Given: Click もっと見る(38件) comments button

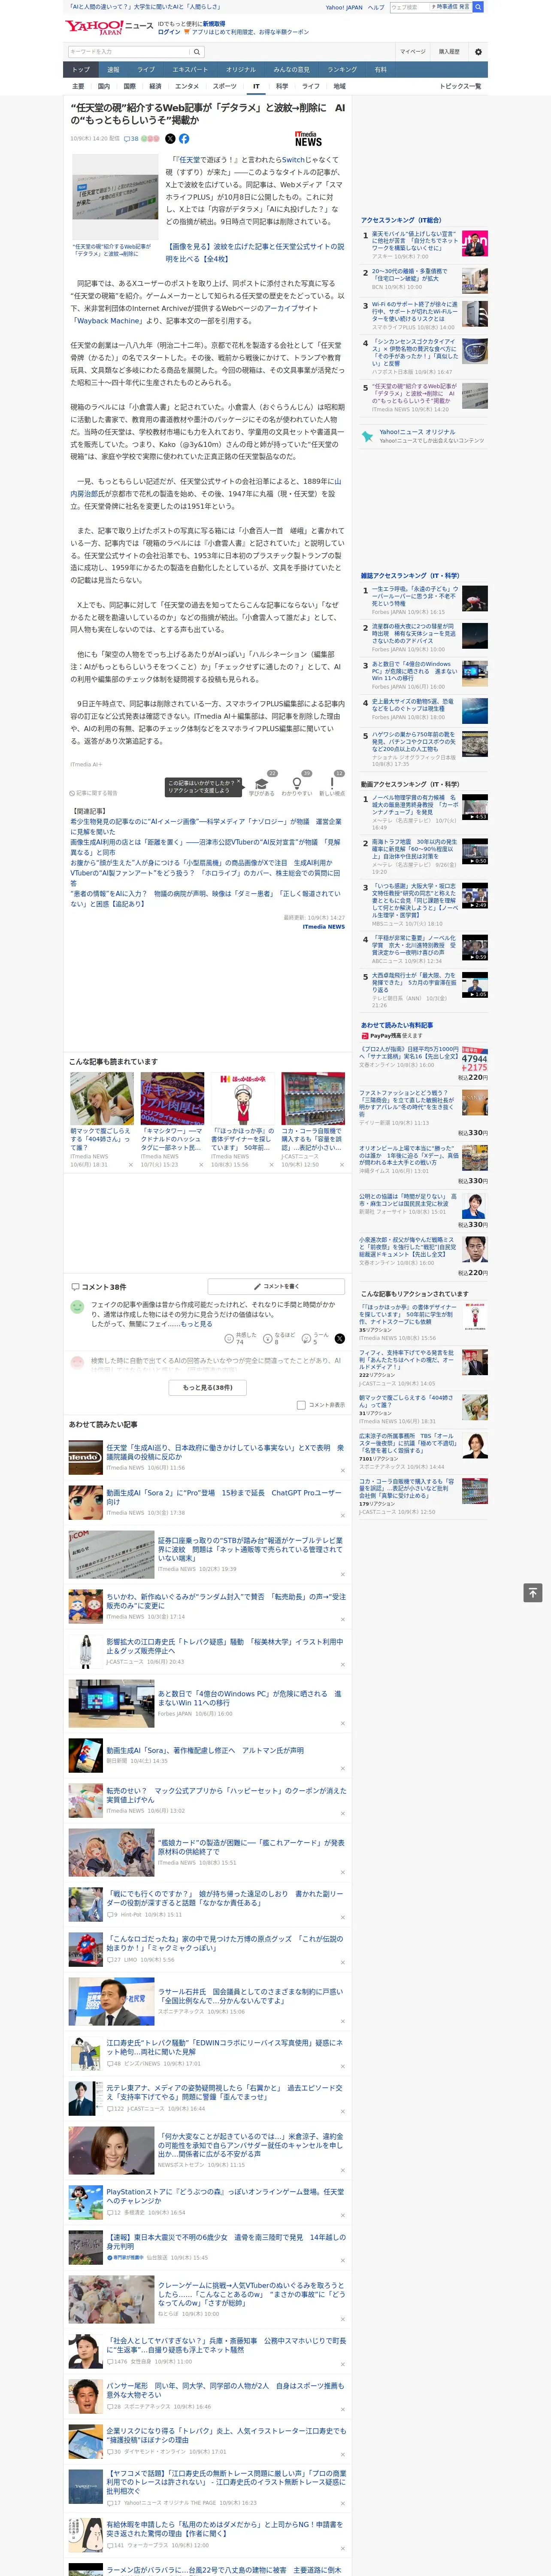Looking at the screenshot, I should (208, 1387).
